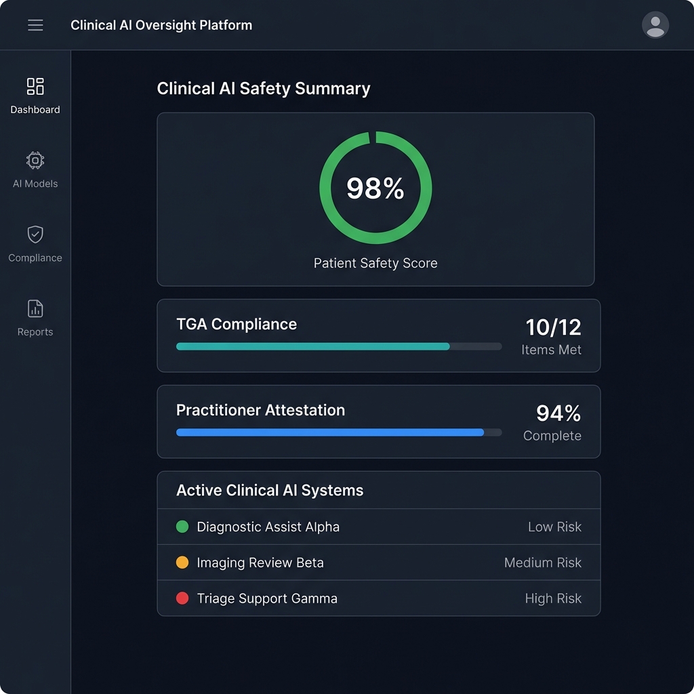
Task: Open the Dashboard panel icon
Action: (x=35, y=86)
